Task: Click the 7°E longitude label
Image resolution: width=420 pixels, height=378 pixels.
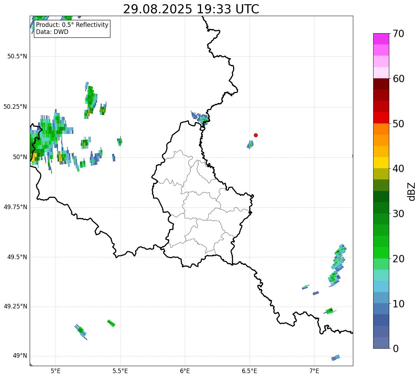Action: [x=314, y=371]
